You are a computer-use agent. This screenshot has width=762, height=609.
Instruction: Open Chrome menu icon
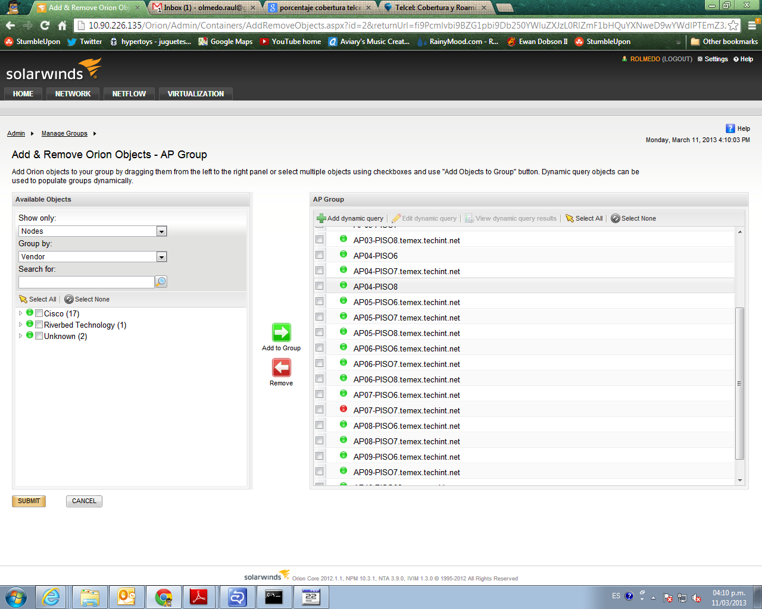[x=752, y=26]
